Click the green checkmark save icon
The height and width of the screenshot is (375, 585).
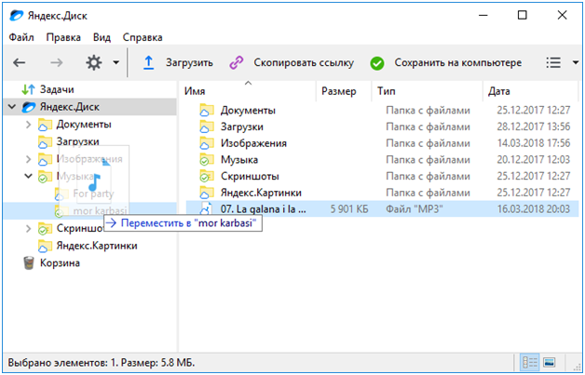click(x=377, y=63)
